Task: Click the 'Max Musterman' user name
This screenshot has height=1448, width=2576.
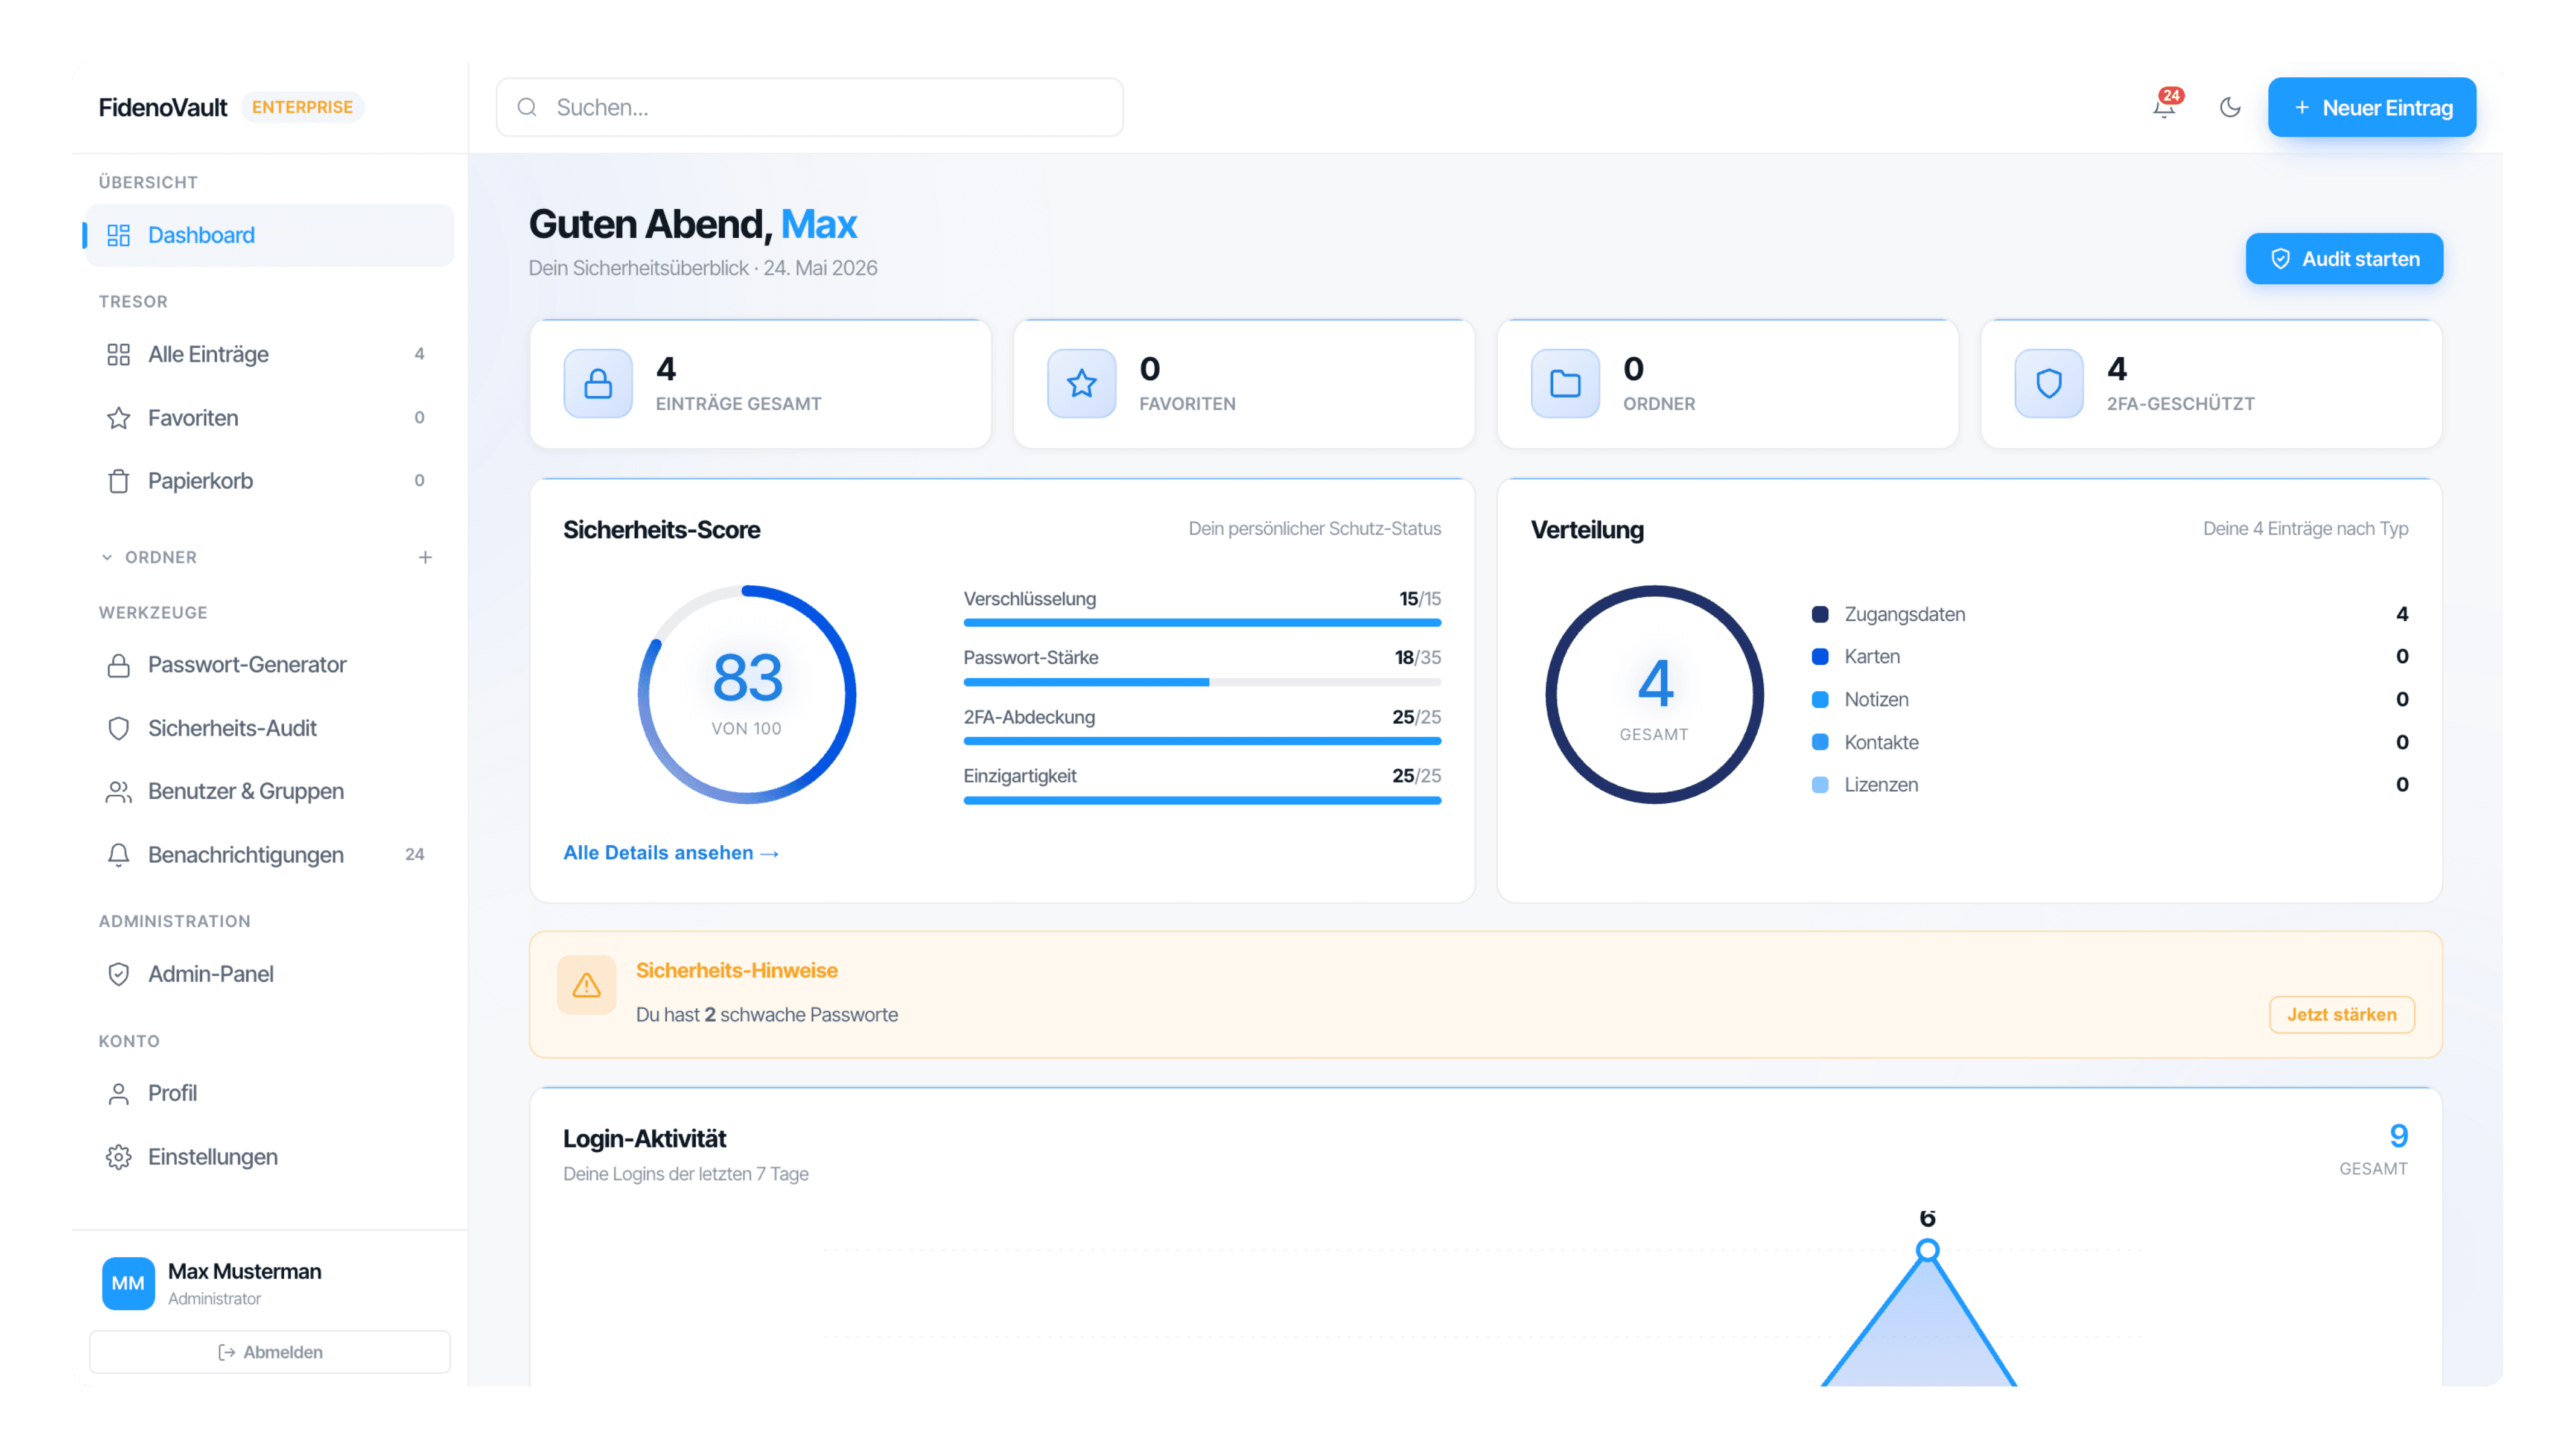Action: click(x=244, y=1271)
